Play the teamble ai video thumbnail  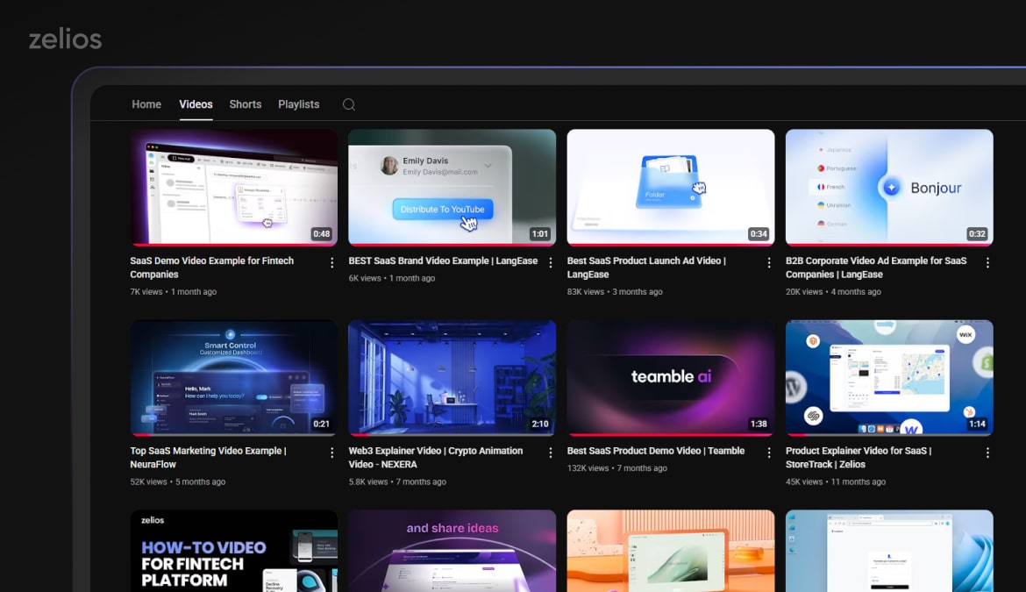(x=671, y=377)
